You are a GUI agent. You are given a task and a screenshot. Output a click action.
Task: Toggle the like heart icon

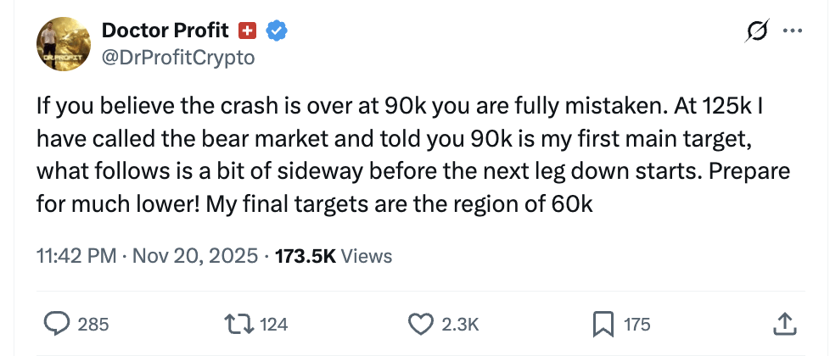(421, 323)
